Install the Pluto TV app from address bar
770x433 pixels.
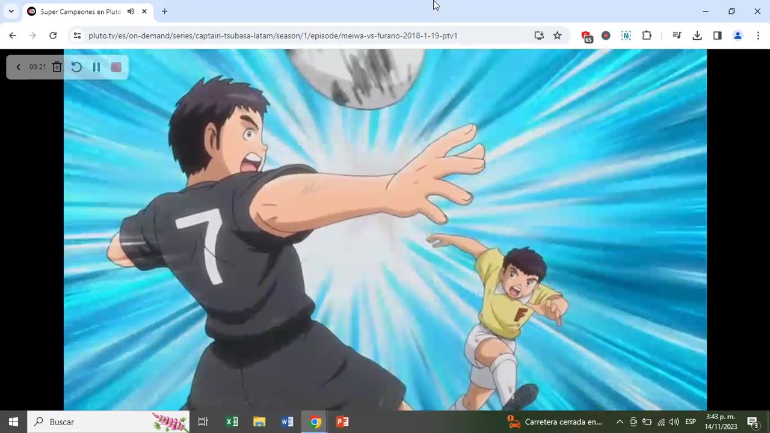(x=539, y=35)
